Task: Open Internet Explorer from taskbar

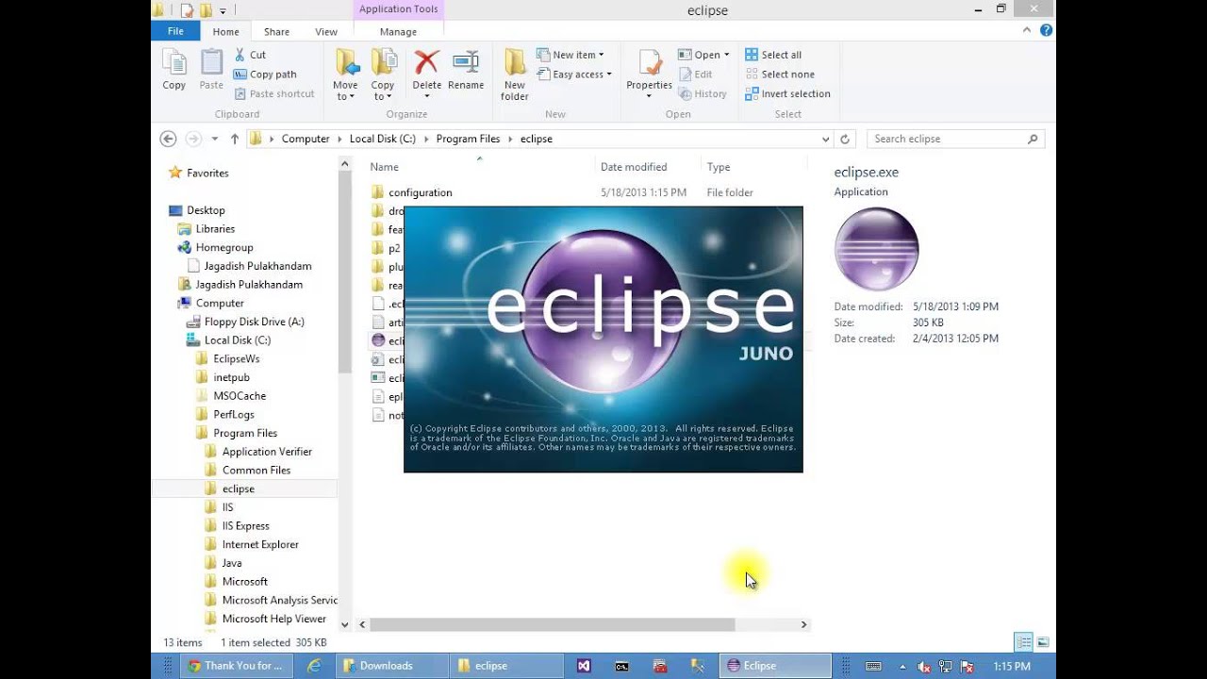Action: (314, 666)
